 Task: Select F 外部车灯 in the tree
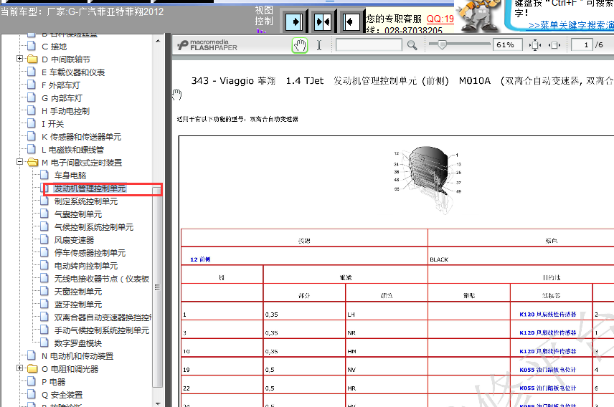[x=61, y=85]
